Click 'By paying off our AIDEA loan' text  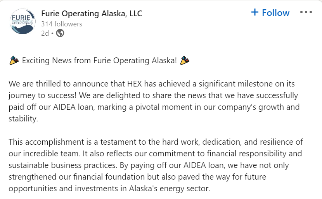pyautogui.click(x=172, y=165)
